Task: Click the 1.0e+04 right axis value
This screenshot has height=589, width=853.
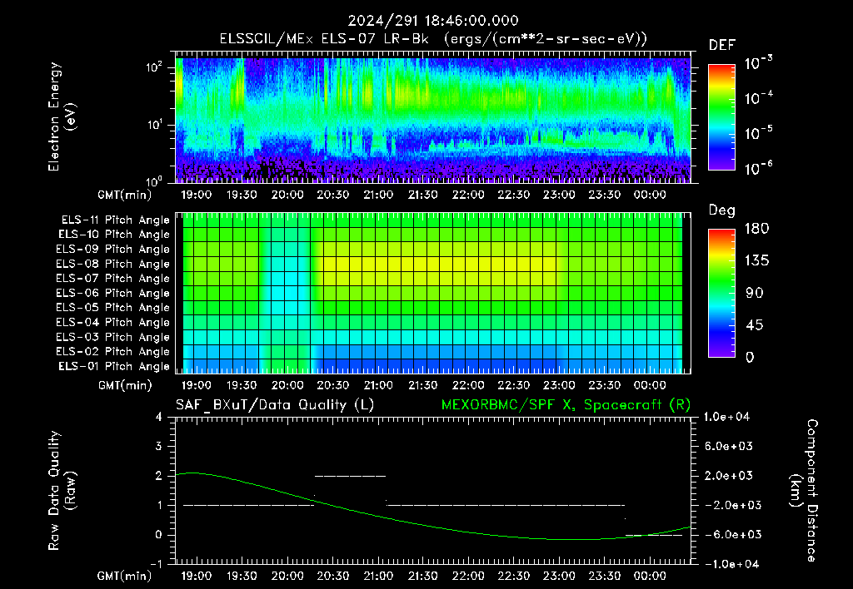Action: coord(726,417)
